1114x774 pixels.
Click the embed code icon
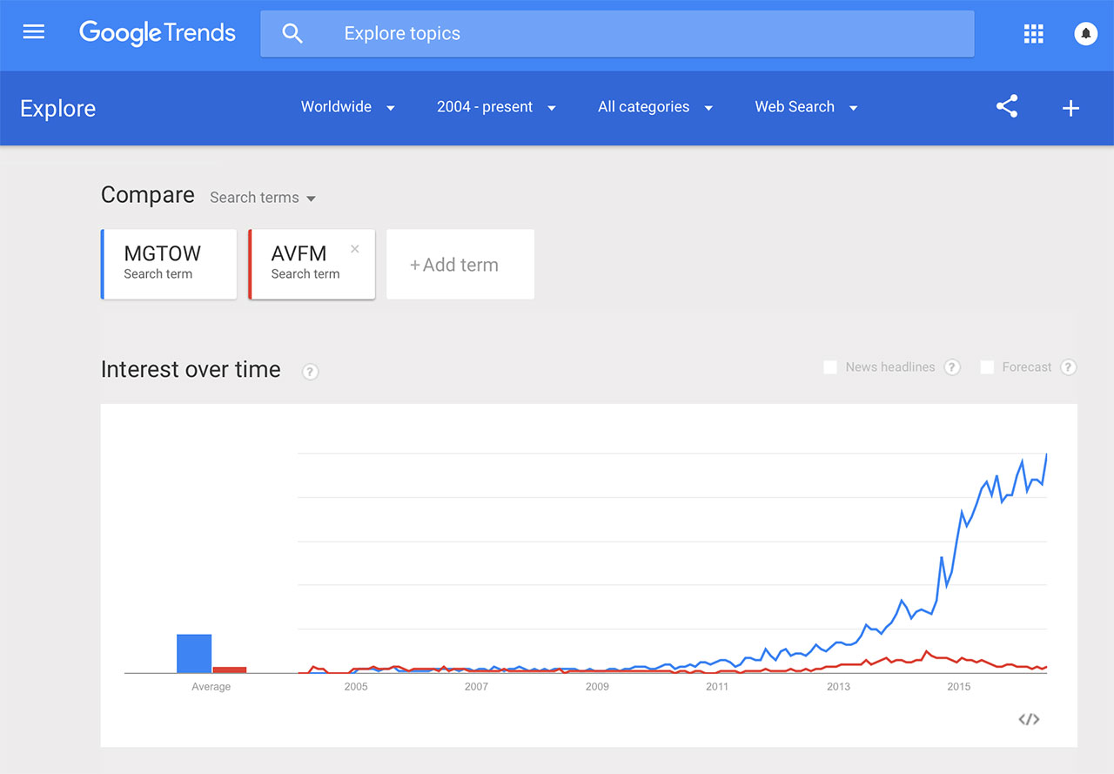point(1029,719)
